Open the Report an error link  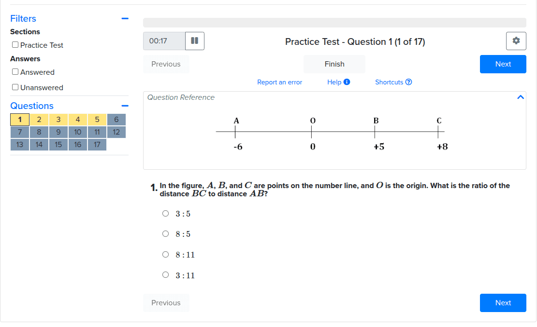click(279, 82)
